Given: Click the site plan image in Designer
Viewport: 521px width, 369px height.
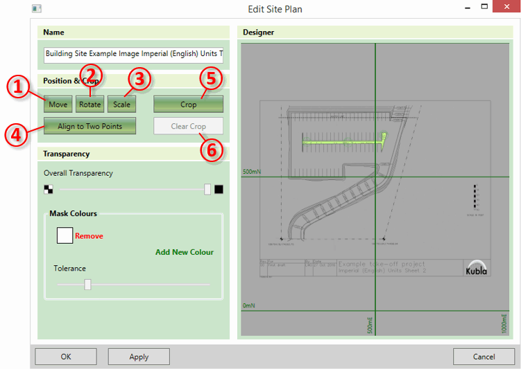Looking at the screenshot, I should coord(375,189).
